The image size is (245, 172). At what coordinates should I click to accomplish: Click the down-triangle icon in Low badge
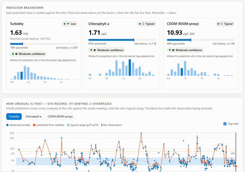68,24
